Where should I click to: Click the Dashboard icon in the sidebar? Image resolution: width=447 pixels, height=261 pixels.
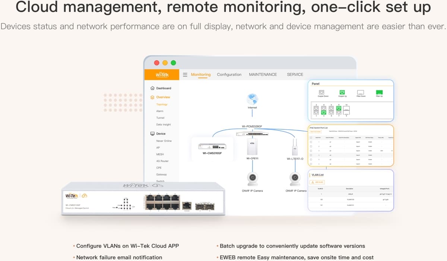click(153, 88)
